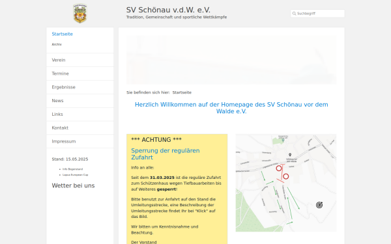This screenshot has width=391, height=244.
Task: Select Ergebnisse in the sidebar
Action: [80, 87]
